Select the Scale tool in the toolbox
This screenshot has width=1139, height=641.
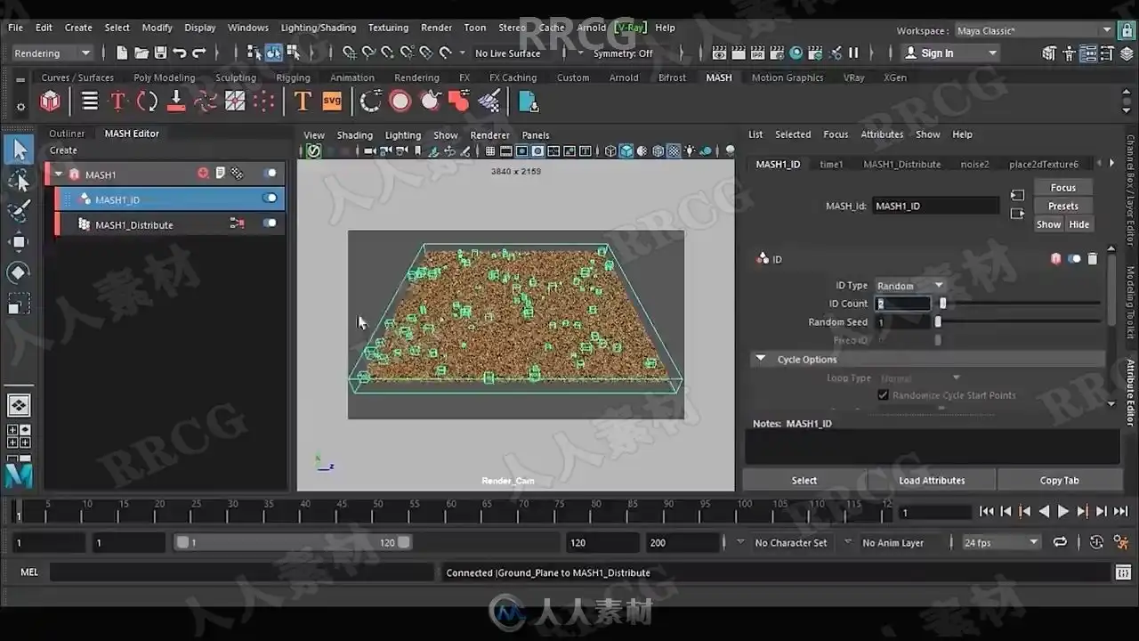(x=19, y=304)
